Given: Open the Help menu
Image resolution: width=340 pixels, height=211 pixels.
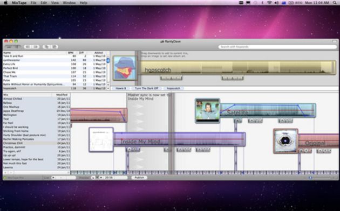Looking at the screenshot, I should 84,3.
